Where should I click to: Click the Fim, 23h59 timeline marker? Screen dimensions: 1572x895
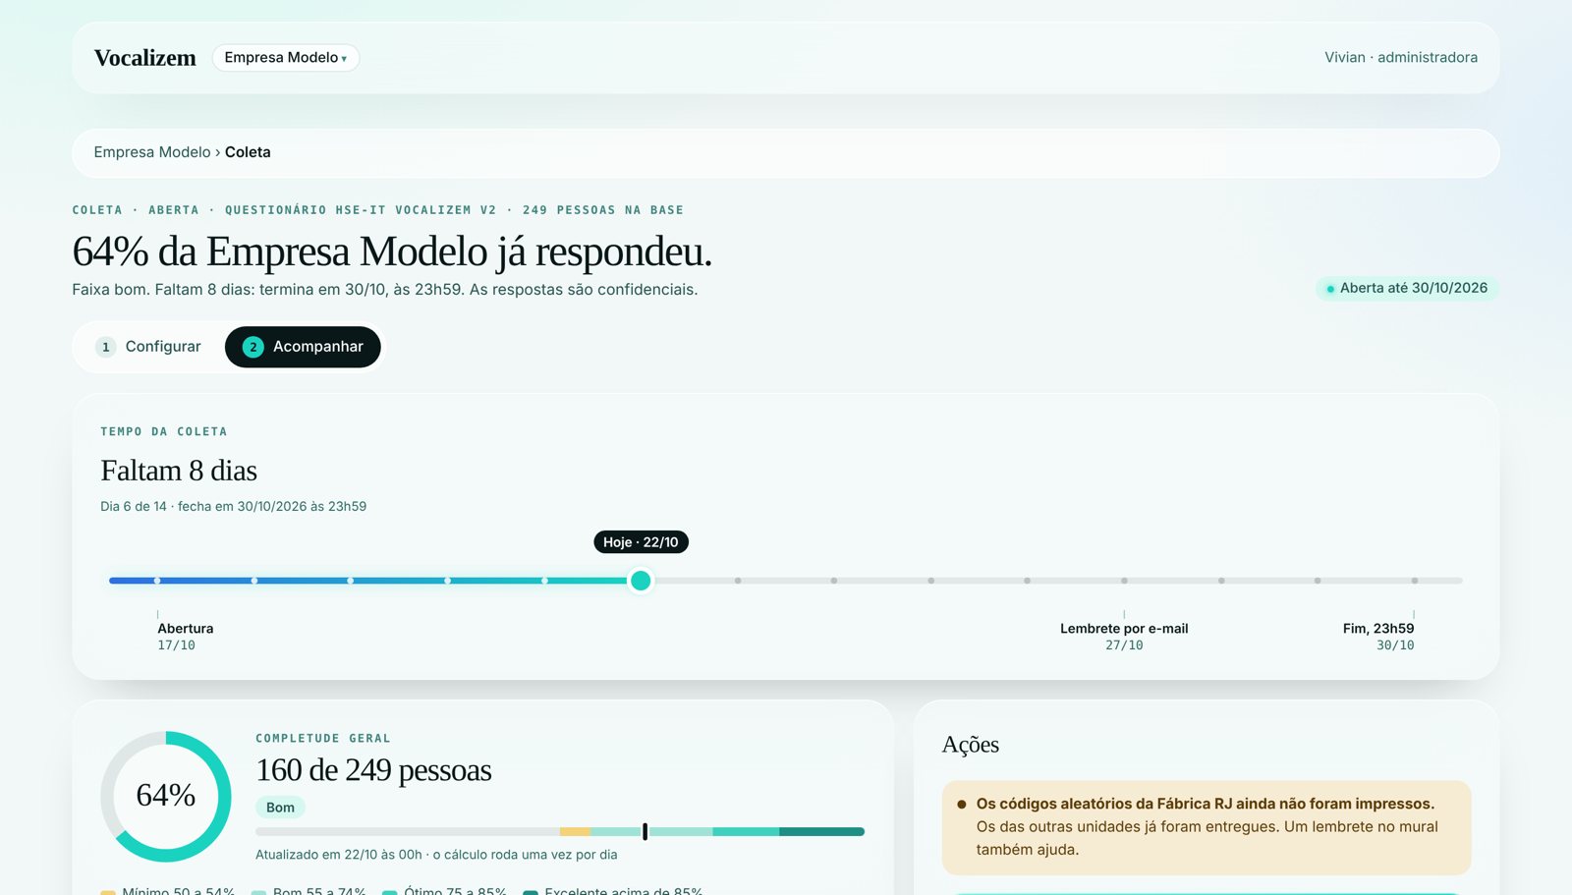[x=1378, y=637]
